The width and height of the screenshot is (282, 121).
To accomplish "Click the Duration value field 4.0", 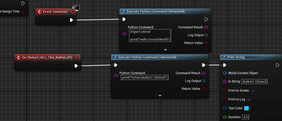I will pos(246,117).
